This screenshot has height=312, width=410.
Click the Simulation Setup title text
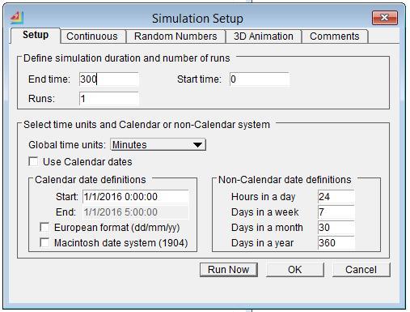[x=197, y=19]
